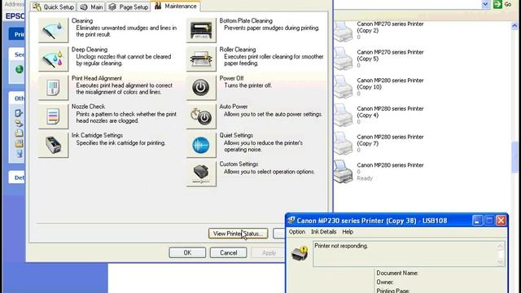Screen dimensions: 521x293
Task: Click scroll-up arrow of printers list
Action: [x=514, y=26]
